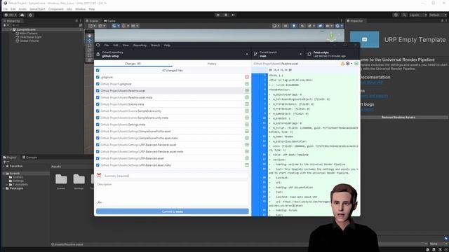Toggle select-all changed files checkbox
The width and height of the screenshot is (449, 252).
click(x=98, y=70)
